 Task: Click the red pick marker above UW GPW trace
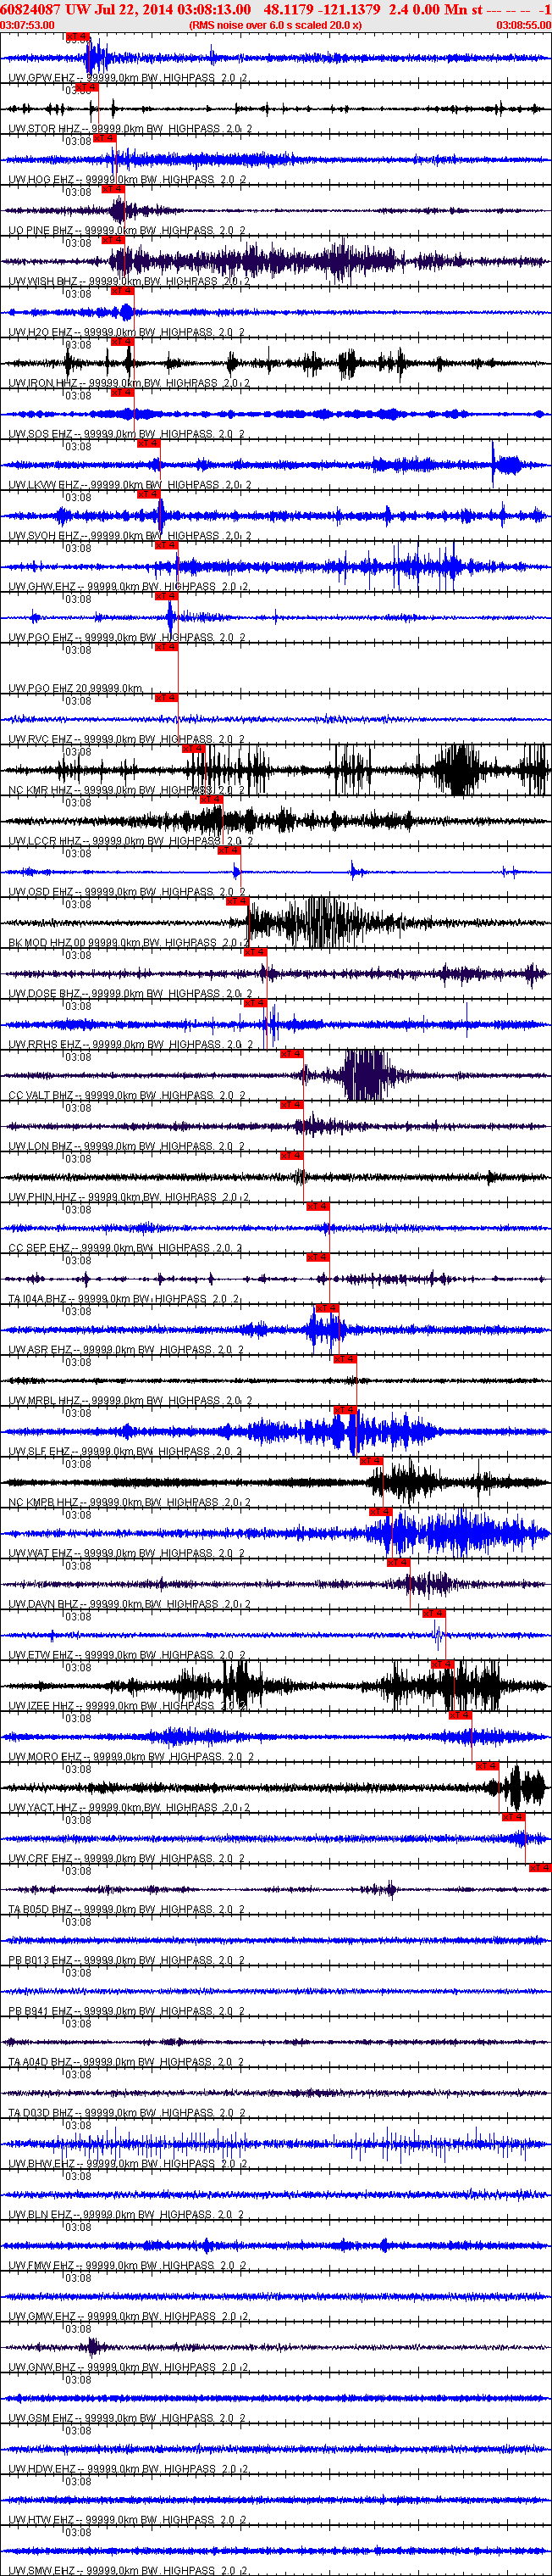tap(77, 37)
